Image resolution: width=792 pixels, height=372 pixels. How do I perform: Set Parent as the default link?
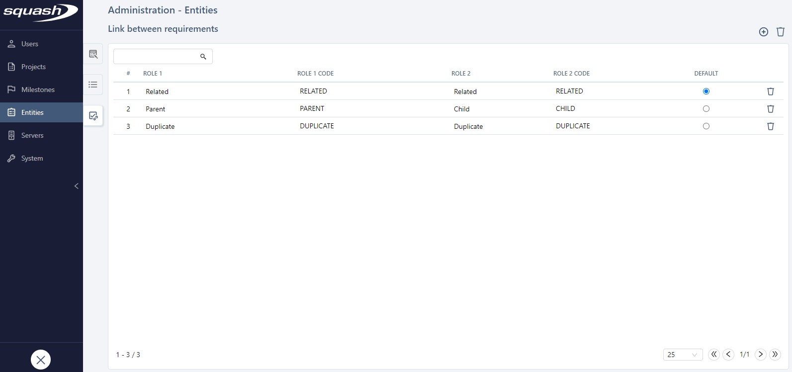[x=705, y=109]
